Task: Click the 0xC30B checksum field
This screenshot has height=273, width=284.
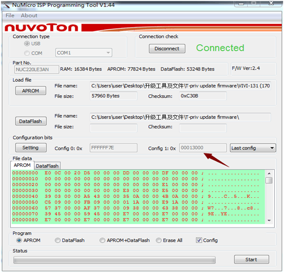Action: [203, 96]
